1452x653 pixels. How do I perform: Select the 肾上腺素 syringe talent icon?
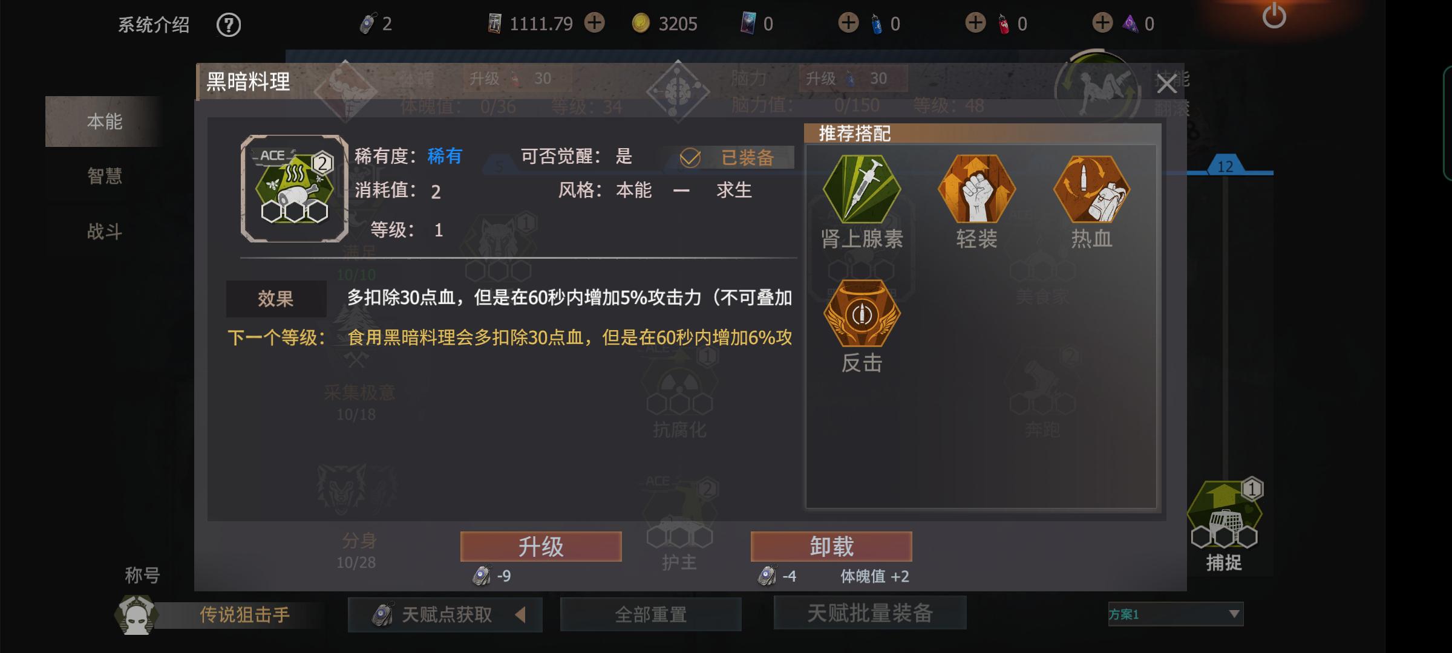pyautogui.click(x=862, y=189)
